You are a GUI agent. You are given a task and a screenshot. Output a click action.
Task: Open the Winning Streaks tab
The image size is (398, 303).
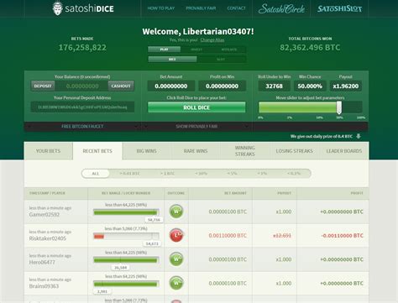(x=245, y=151)
